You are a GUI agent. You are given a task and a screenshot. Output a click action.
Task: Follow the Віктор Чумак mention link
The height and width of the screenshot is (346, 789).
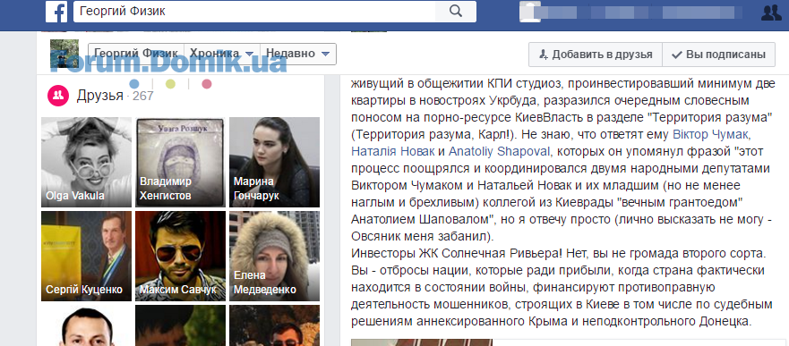(711, 135)
